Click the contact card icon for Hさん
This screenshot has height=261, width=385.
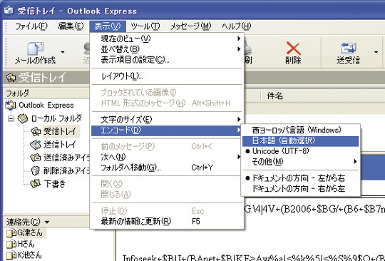coord(11,244)
